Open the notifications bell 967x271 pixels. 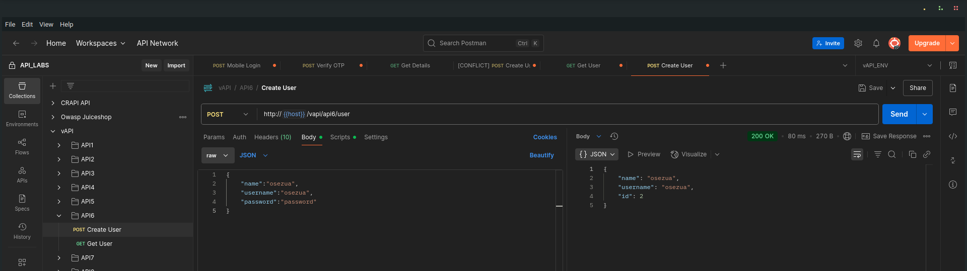click(x=876, y=43)
